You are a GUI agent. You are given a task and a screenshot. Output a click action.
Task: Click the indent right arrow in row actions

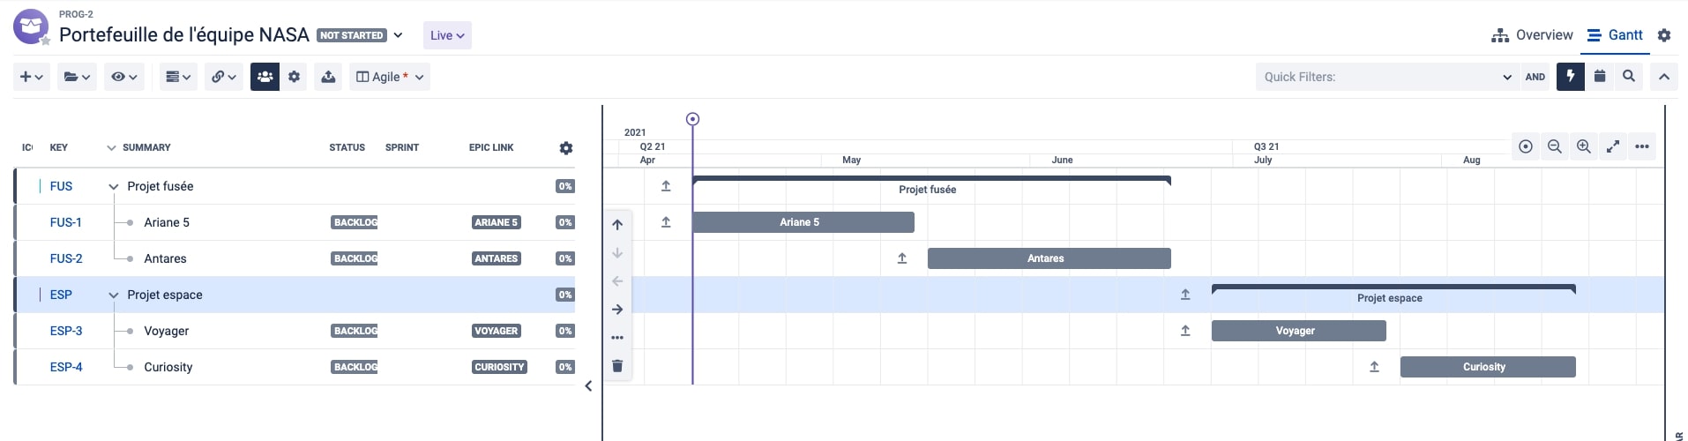[617, 309]
